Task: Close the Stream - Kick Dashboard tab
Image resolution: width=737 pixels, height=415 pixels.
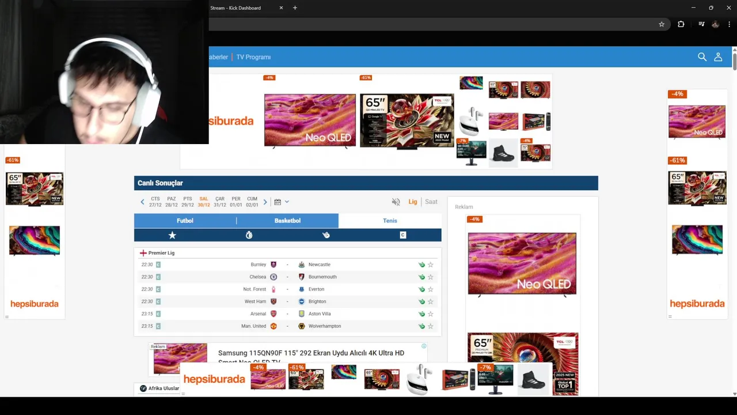Action: 281,8
